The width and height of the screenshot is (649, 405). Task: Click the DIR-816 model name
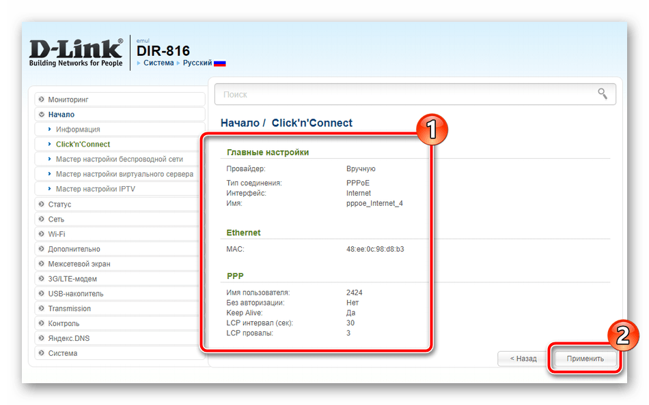[x=163, y=51]
